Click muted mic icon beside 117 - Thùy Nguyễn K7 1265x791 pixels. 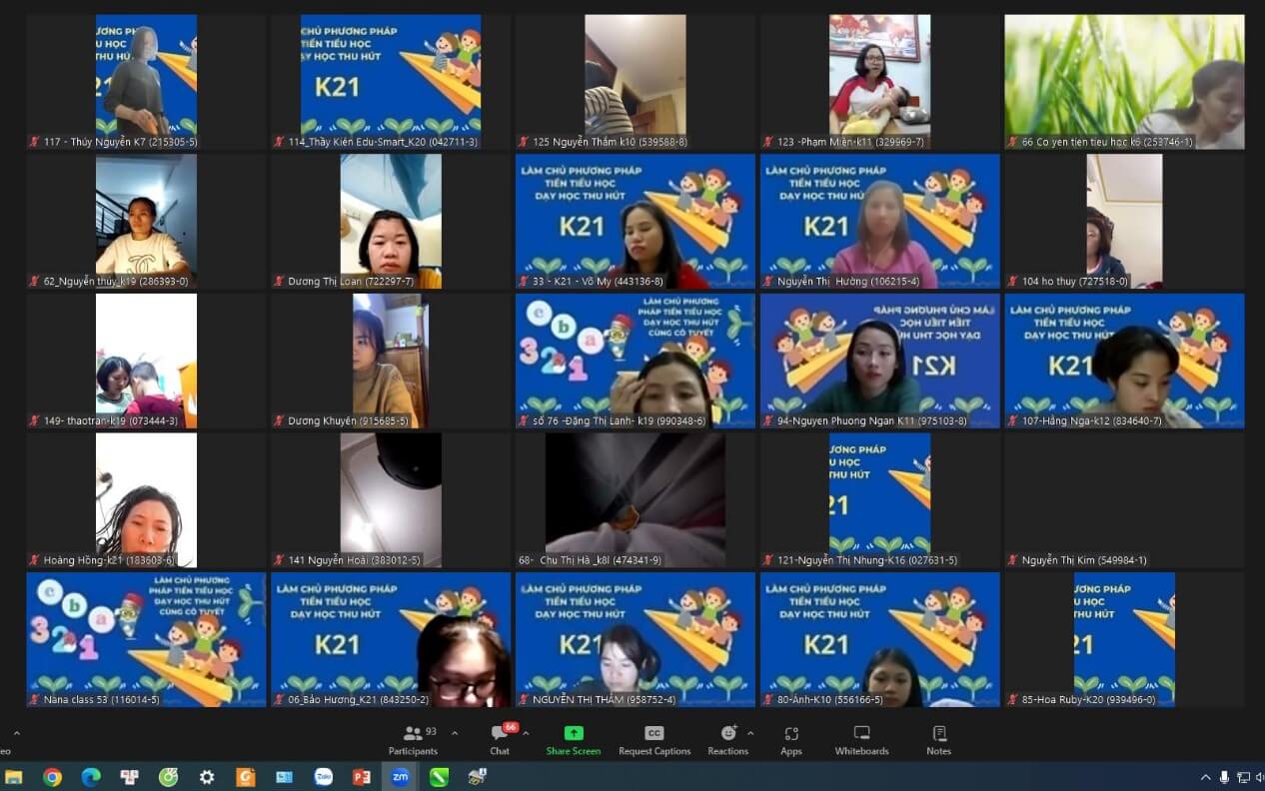coord(34,142)
